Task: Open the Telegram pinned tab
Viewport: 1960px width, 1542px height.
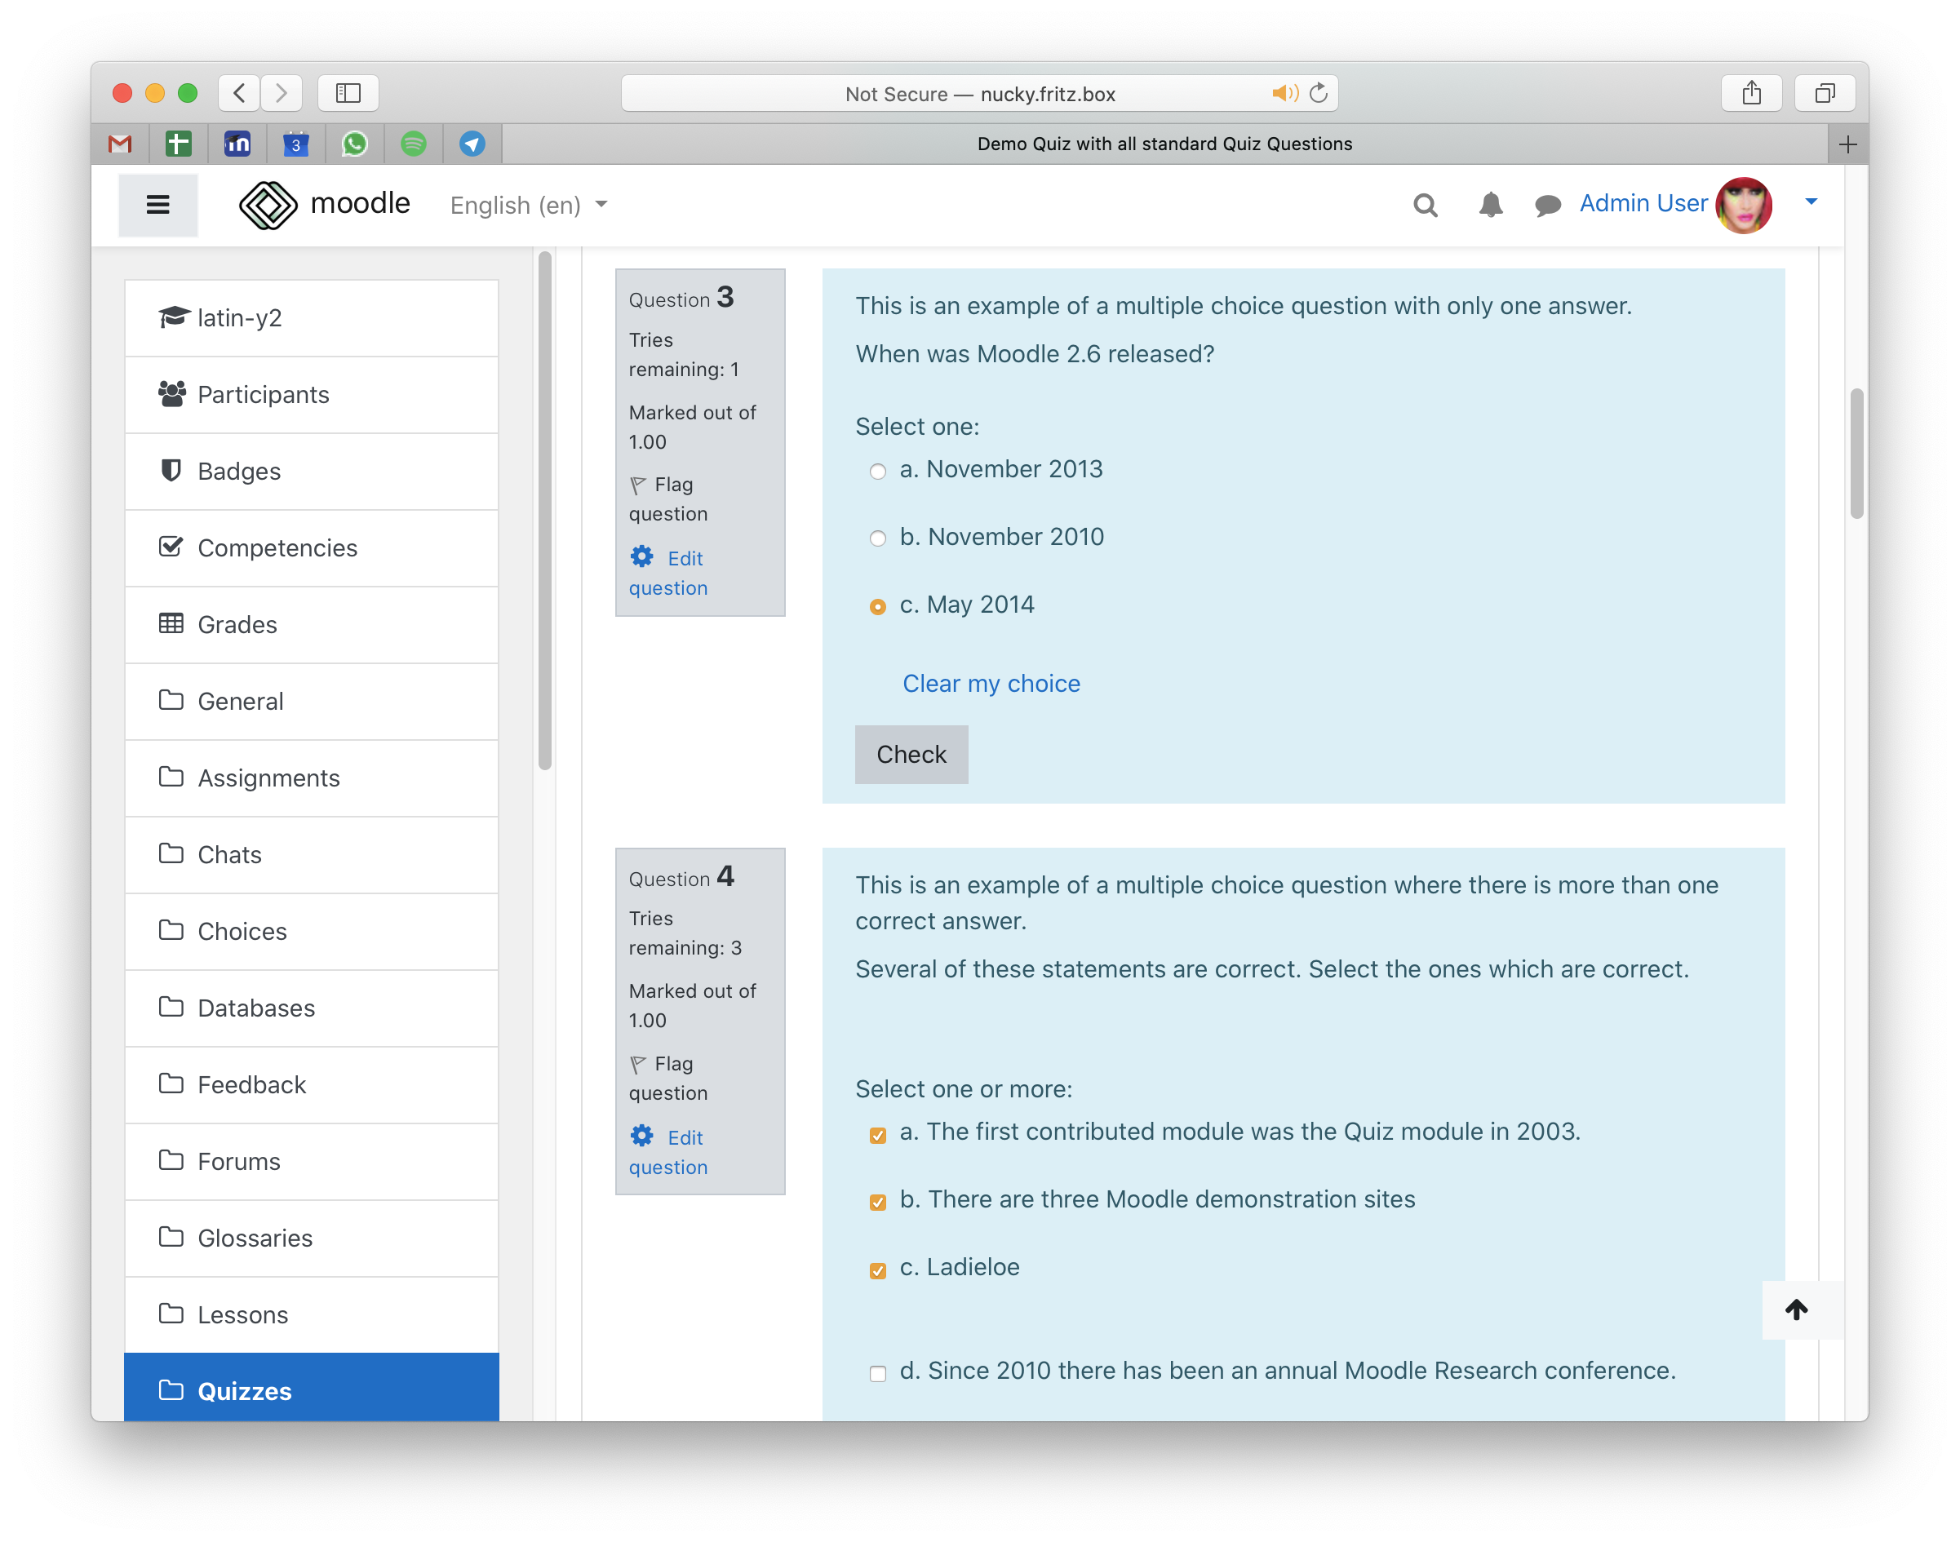Action: (x=472, y=144)
